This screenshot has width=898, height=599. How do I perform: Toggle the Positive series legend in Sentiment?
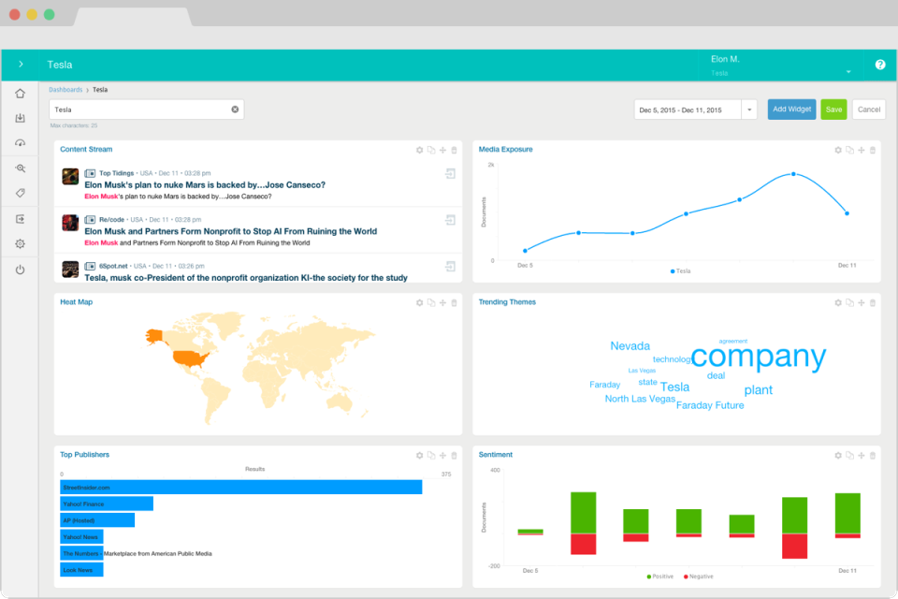tap(659, 577)
